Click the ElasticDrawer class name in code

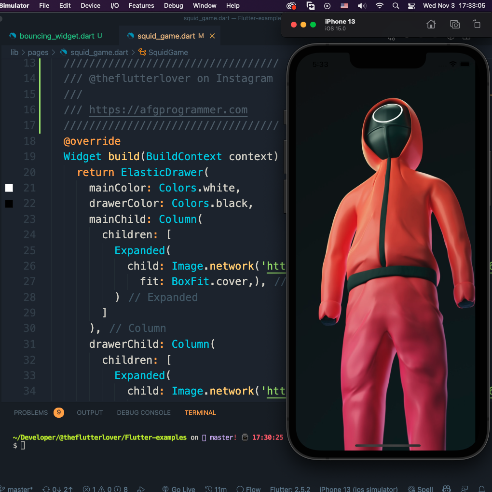(162, 172)
